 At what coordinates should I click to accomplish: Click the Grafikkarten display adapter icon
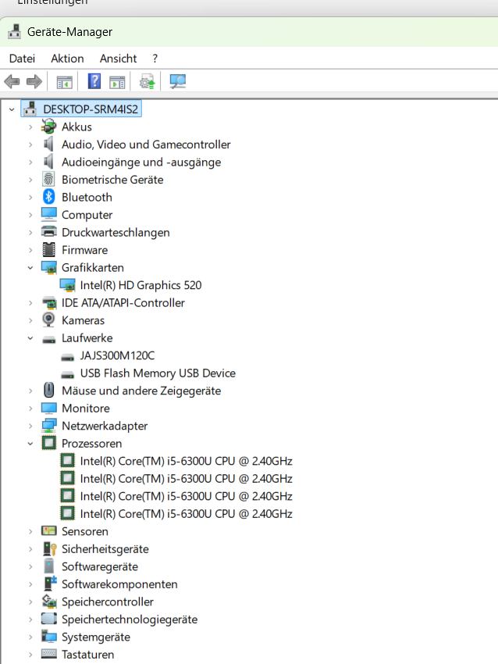48,268
